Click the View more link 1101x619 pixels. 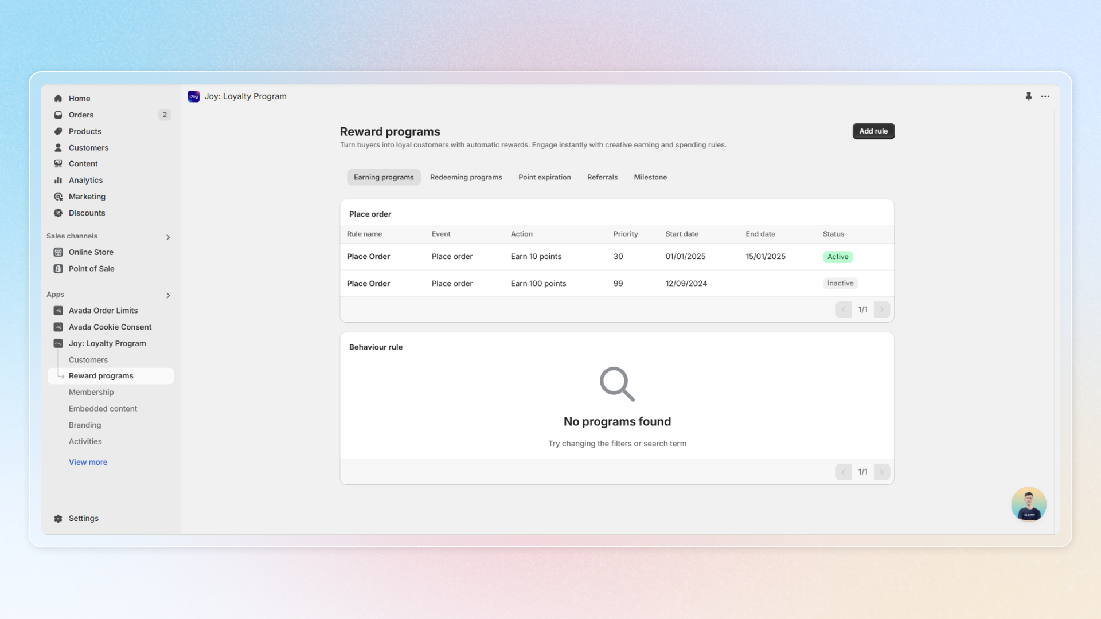88,462
